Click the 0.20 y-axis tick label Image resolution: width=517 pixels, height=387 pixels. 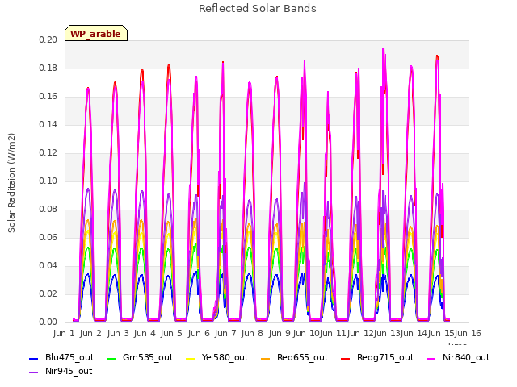coord(48,40)
